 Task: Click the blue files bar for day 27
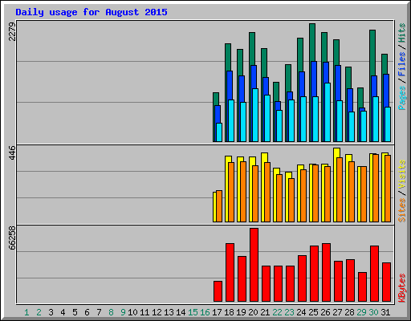coord(338,83)
